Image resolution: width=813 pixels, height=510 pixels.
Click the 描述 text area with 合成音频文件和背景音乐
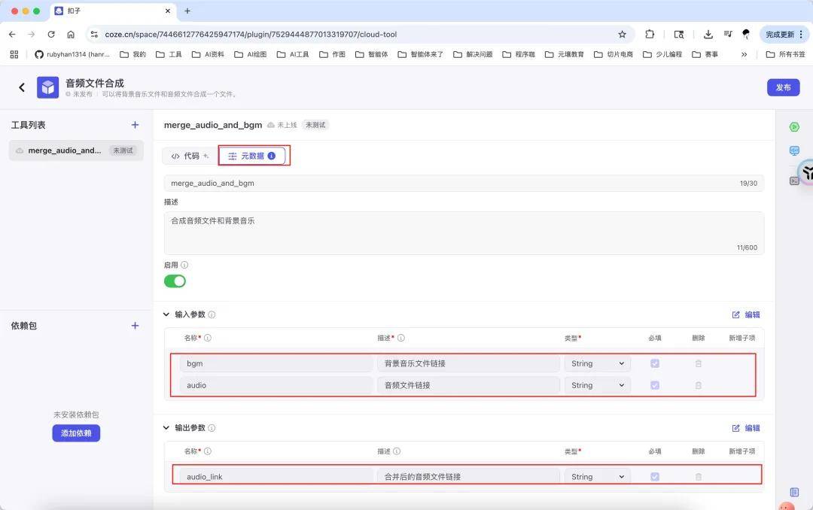coord(464,232)
